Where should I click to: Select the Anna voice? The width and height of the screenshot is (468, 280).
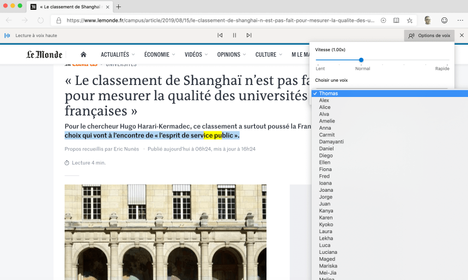click(390, 128)
